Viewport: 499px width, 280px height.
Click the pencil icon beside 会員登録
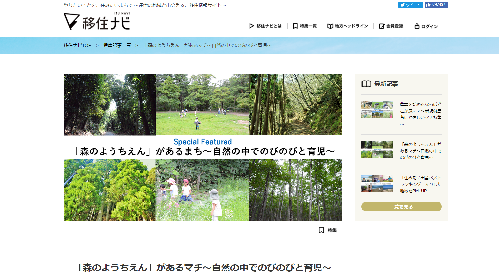click(382, 26)
